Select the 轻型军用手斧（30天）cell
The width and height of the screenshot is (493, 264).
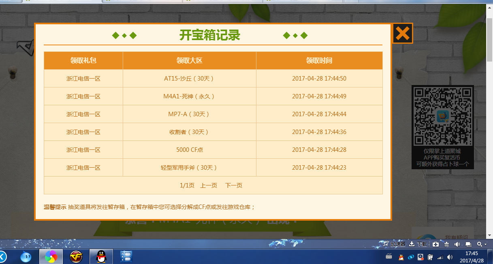coord(190,168)
